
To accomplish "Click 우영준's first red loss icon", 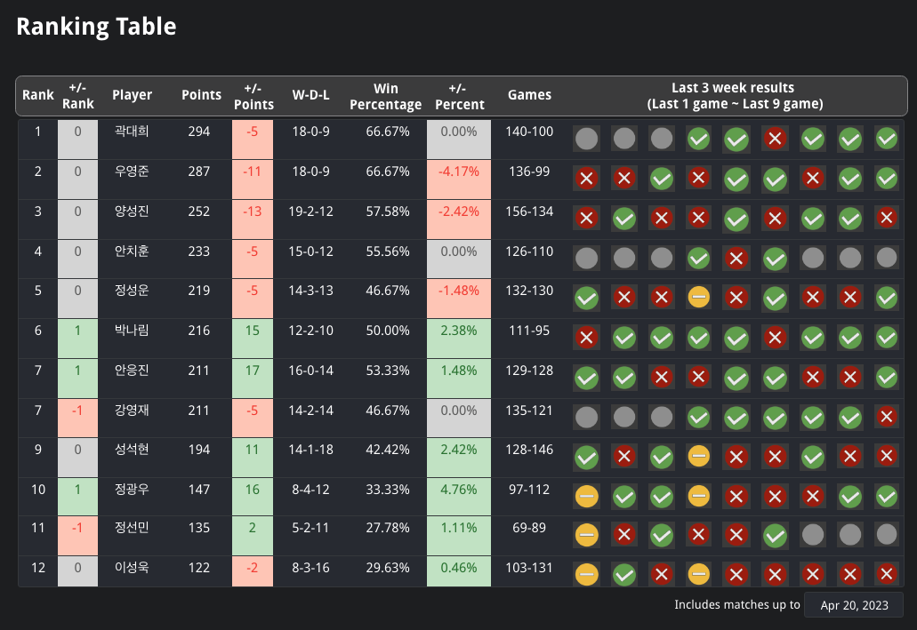I will click(586, 179).
